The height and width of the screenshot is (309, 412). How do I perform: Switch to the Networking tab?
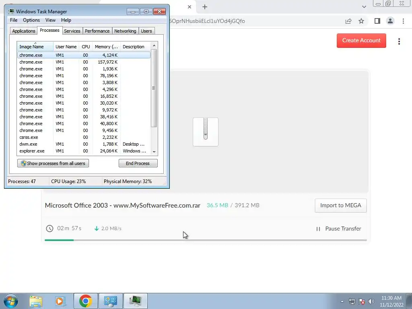click(125, 31)
